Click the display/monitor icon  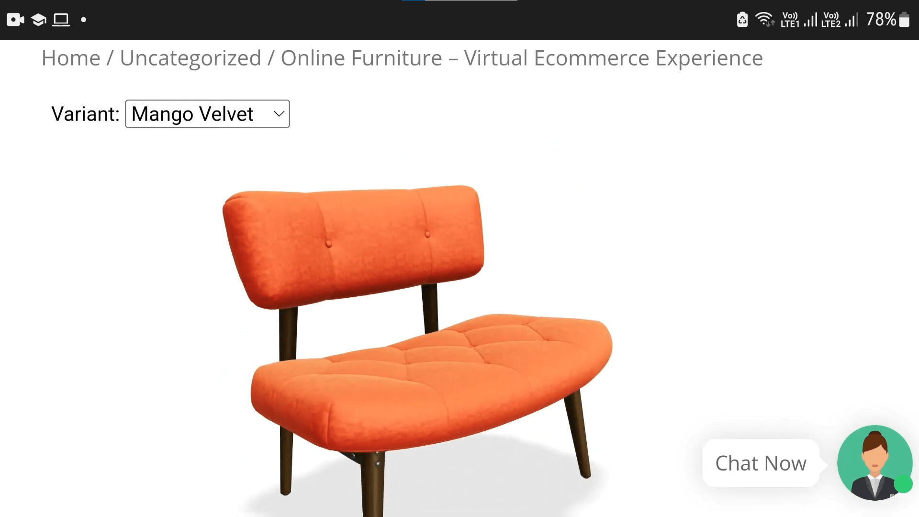[x=61, y=19]
